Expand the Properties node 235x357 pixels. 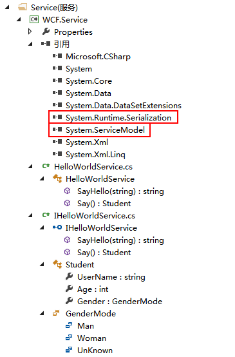coord(30,32)
